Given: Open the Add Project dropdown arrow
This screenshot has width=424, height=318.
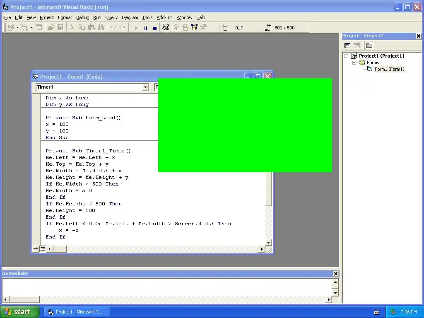Looking at the screenshot, I should pos(17,28).
